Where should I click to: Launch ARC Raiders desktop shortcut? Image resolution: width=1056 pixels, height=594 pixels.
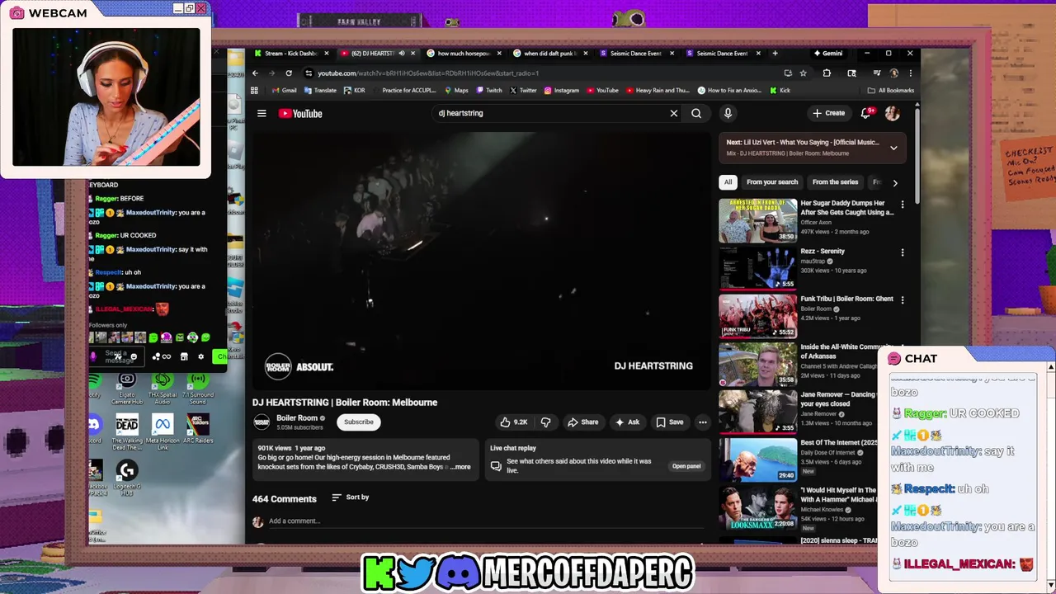coord(197,429)
